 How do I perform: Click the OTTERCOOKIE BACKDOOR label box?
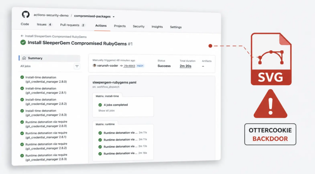coord(270,134)
